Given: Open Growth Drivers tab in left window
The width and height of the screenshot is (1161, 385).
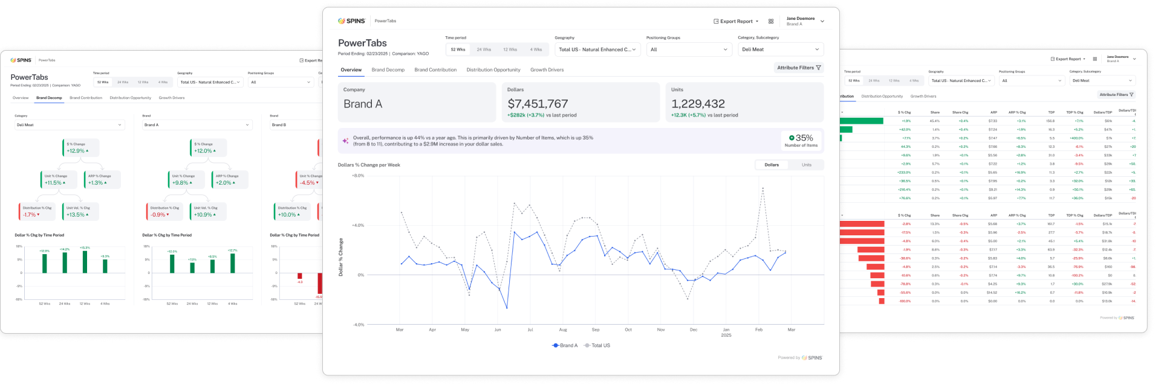Looking at the screenshot, I should 172,98.
